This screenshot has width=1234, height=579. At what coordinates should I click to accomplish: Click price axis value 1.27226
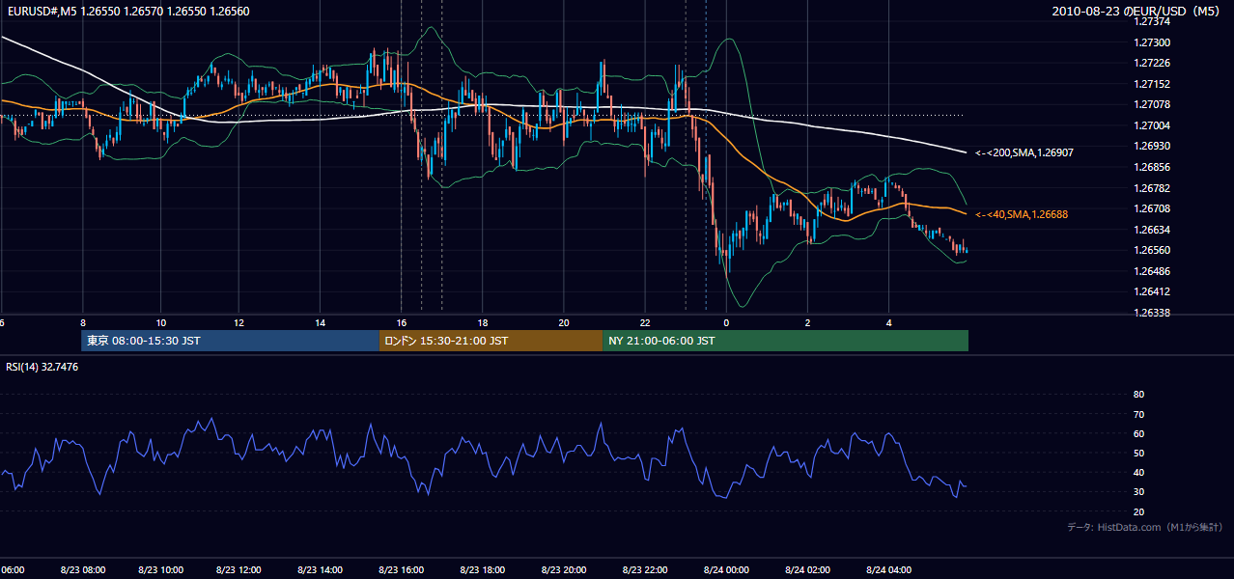tap(1153, 64)
